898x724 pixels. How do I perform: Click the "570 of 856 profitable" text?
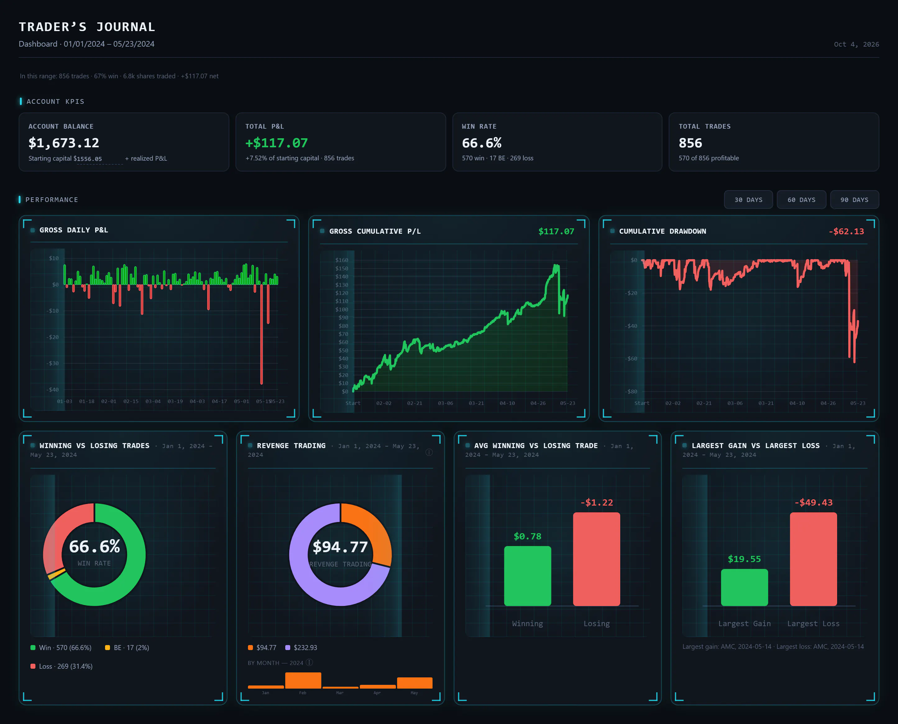709,158
